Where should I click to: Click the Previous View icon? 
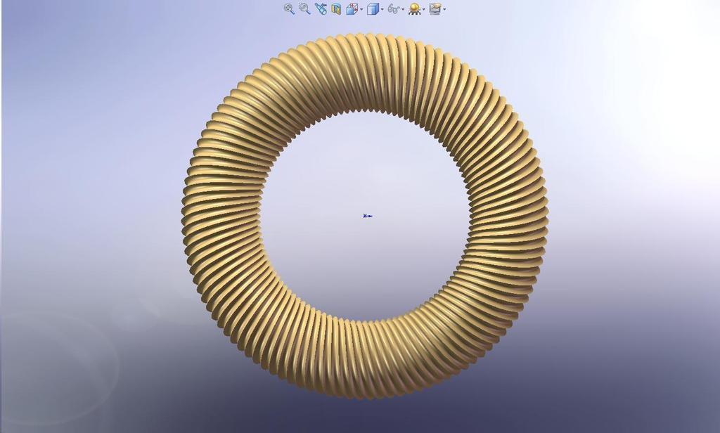pyautogui.click(x=321, y=8)
